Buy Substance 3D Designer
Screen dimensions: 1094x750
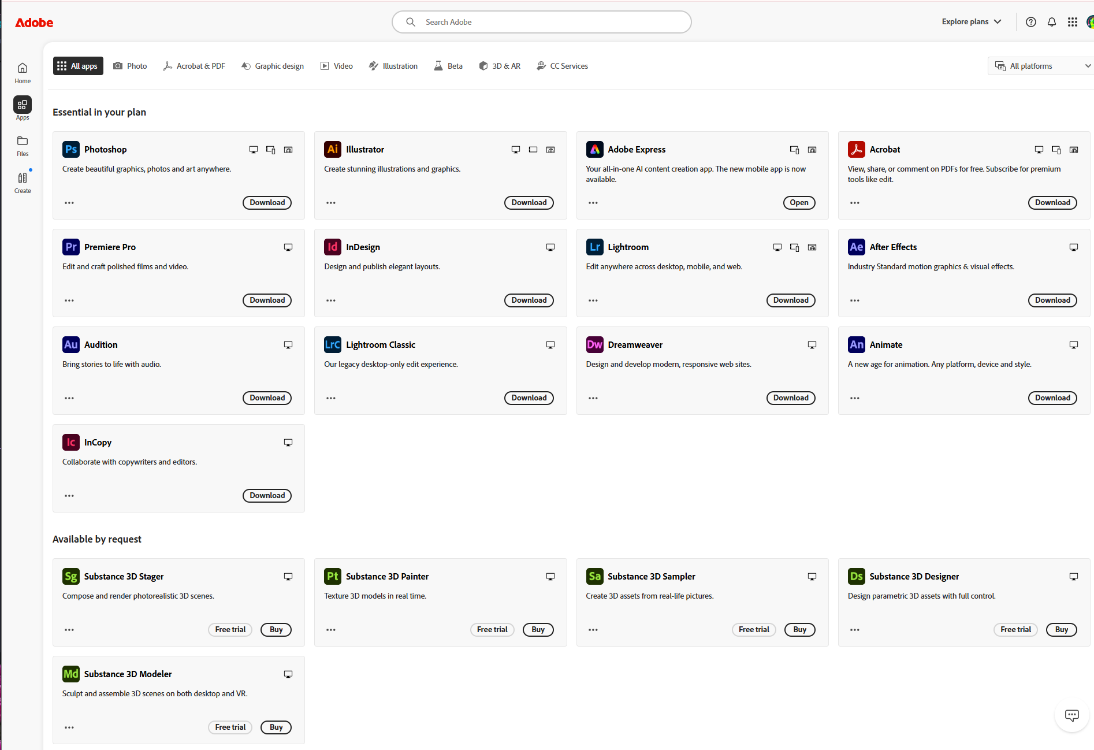[1062, 630]
